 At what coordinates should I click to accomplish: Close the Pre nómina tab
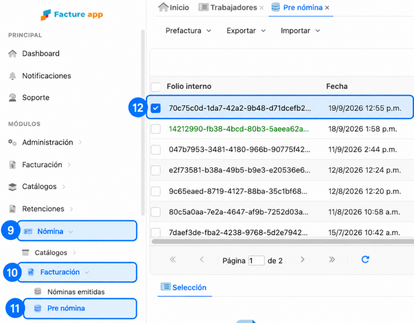click(x=327, y=8)
